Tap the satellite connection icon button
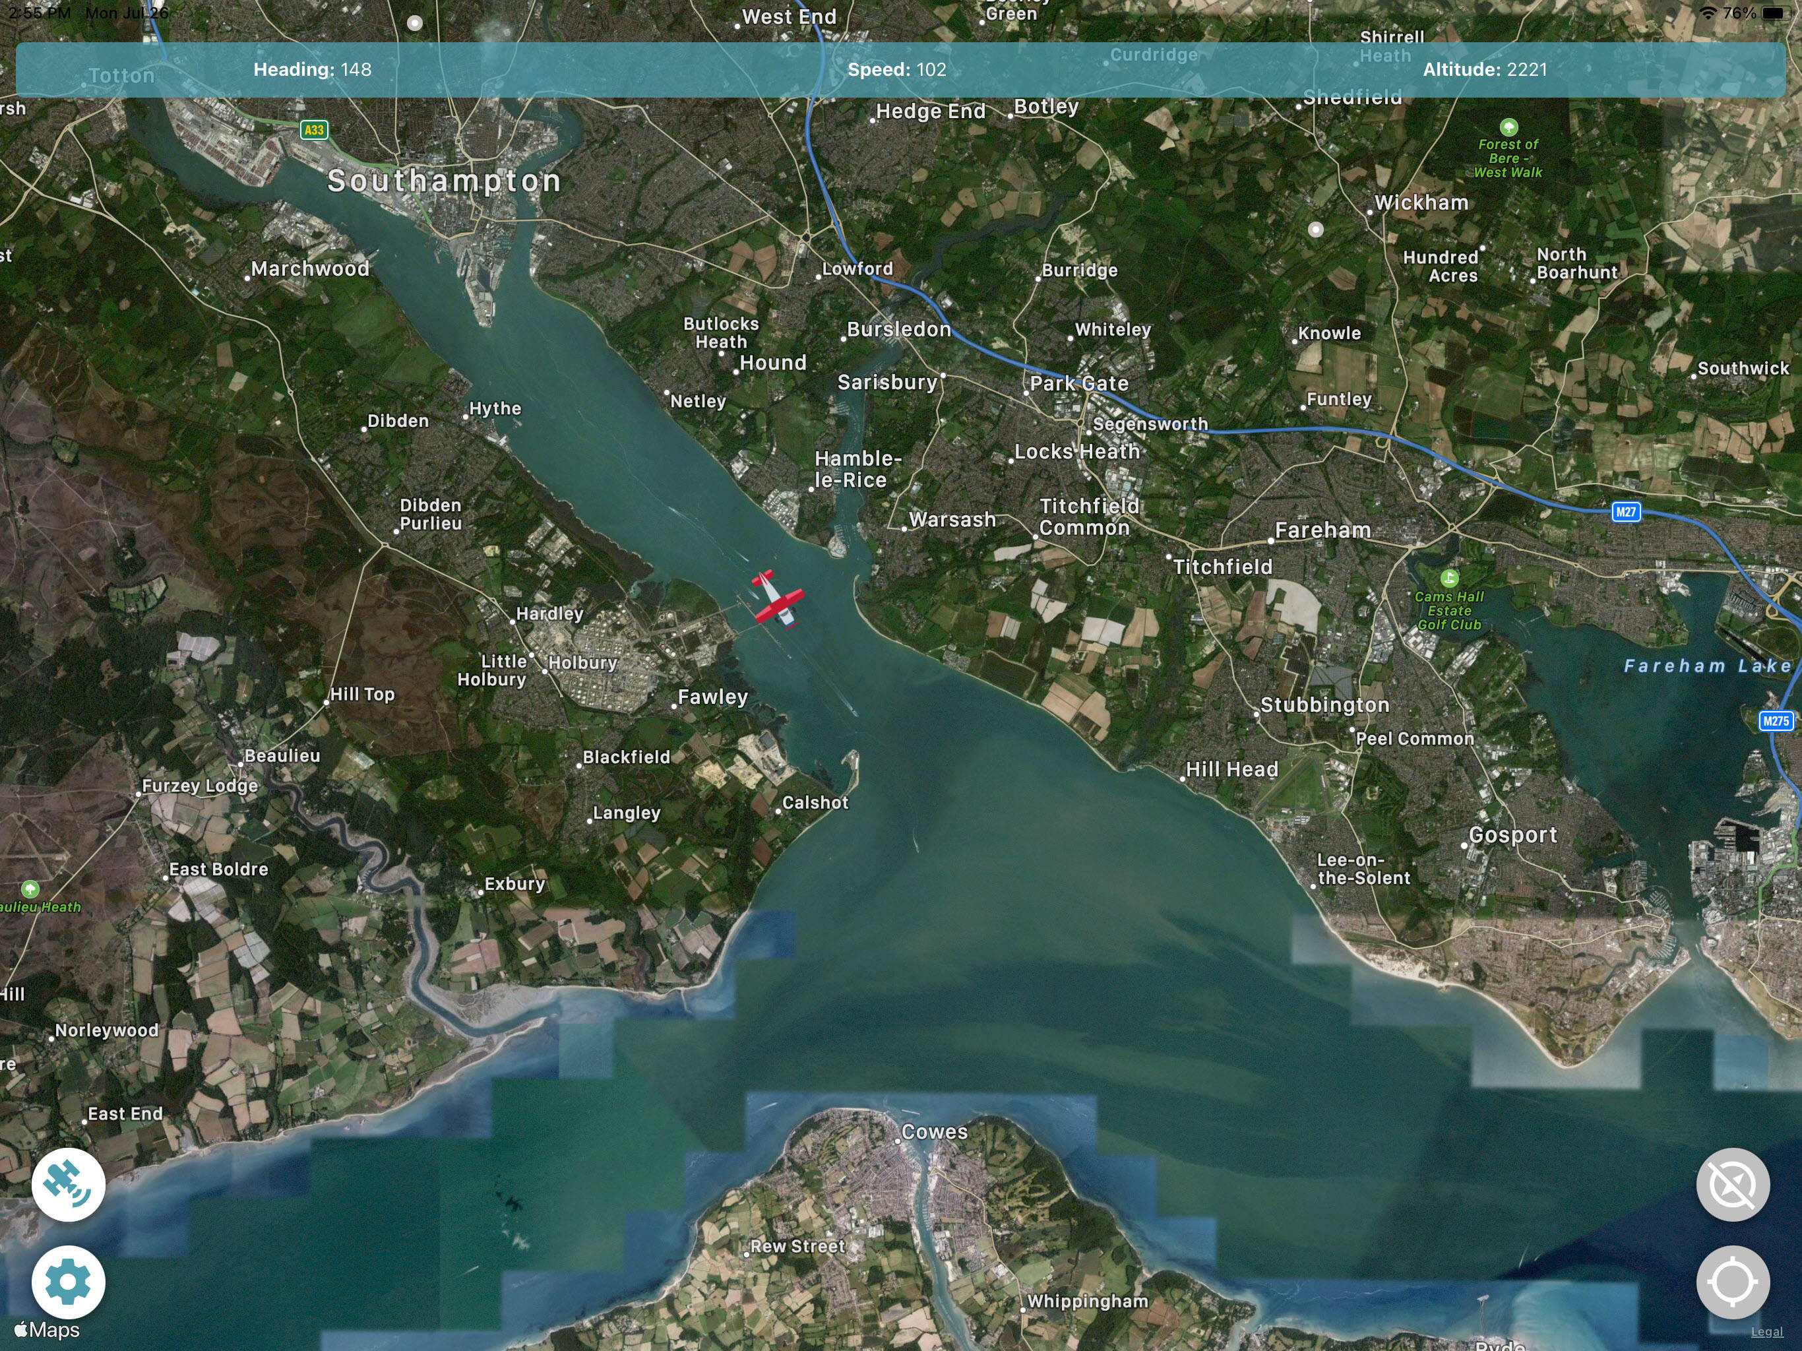Viewport: 1802px width, 1351px height. pos(69,1184)
